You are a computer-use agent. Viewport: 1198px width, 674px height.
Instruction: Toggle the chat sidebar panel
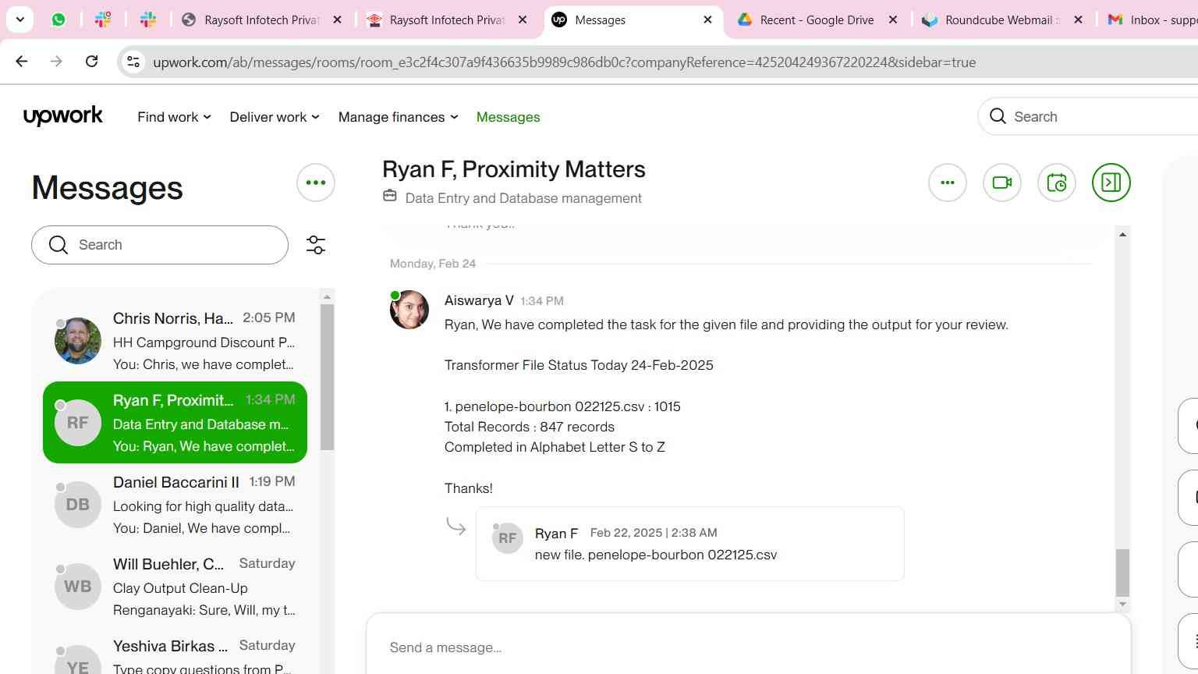(1111, 183)
